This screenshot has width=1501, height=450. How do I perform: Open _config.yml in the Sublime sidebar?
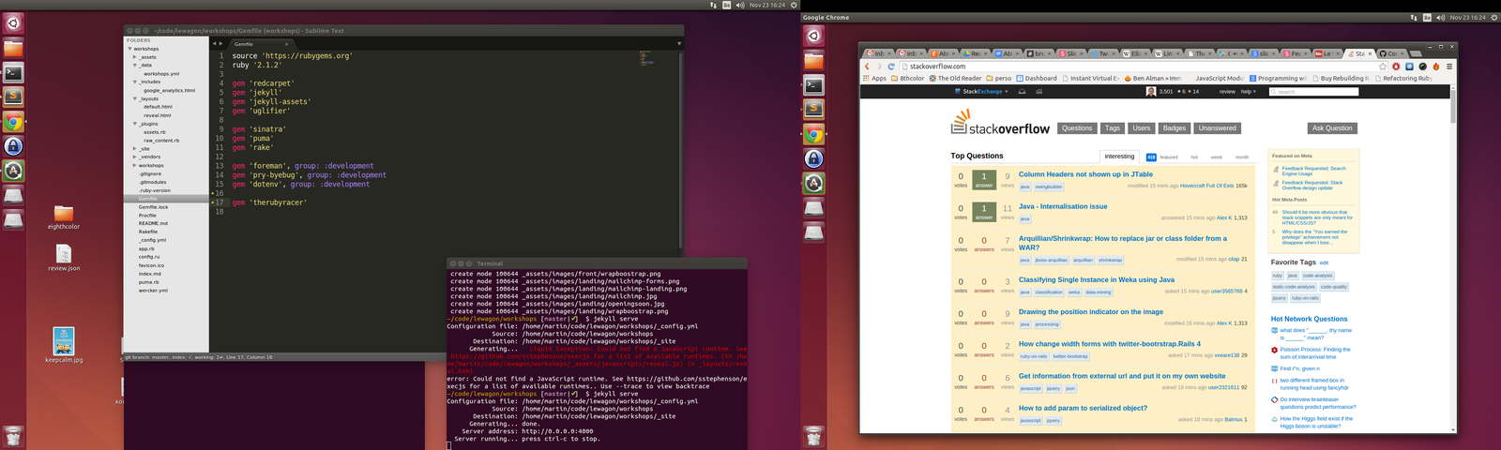(152, 240)
